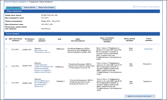167x100 pixels.
Task: Click publication date 13.01.2012 in row 1
Action: point(15,50)
